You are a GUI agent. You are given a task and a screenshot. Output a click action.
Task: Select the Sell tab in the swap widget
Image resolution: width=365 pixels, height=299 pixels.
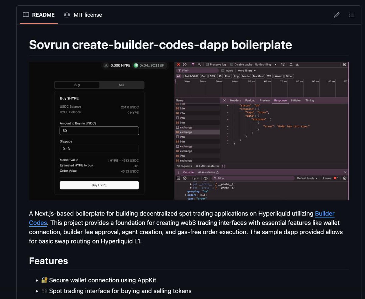pos(121,85)
